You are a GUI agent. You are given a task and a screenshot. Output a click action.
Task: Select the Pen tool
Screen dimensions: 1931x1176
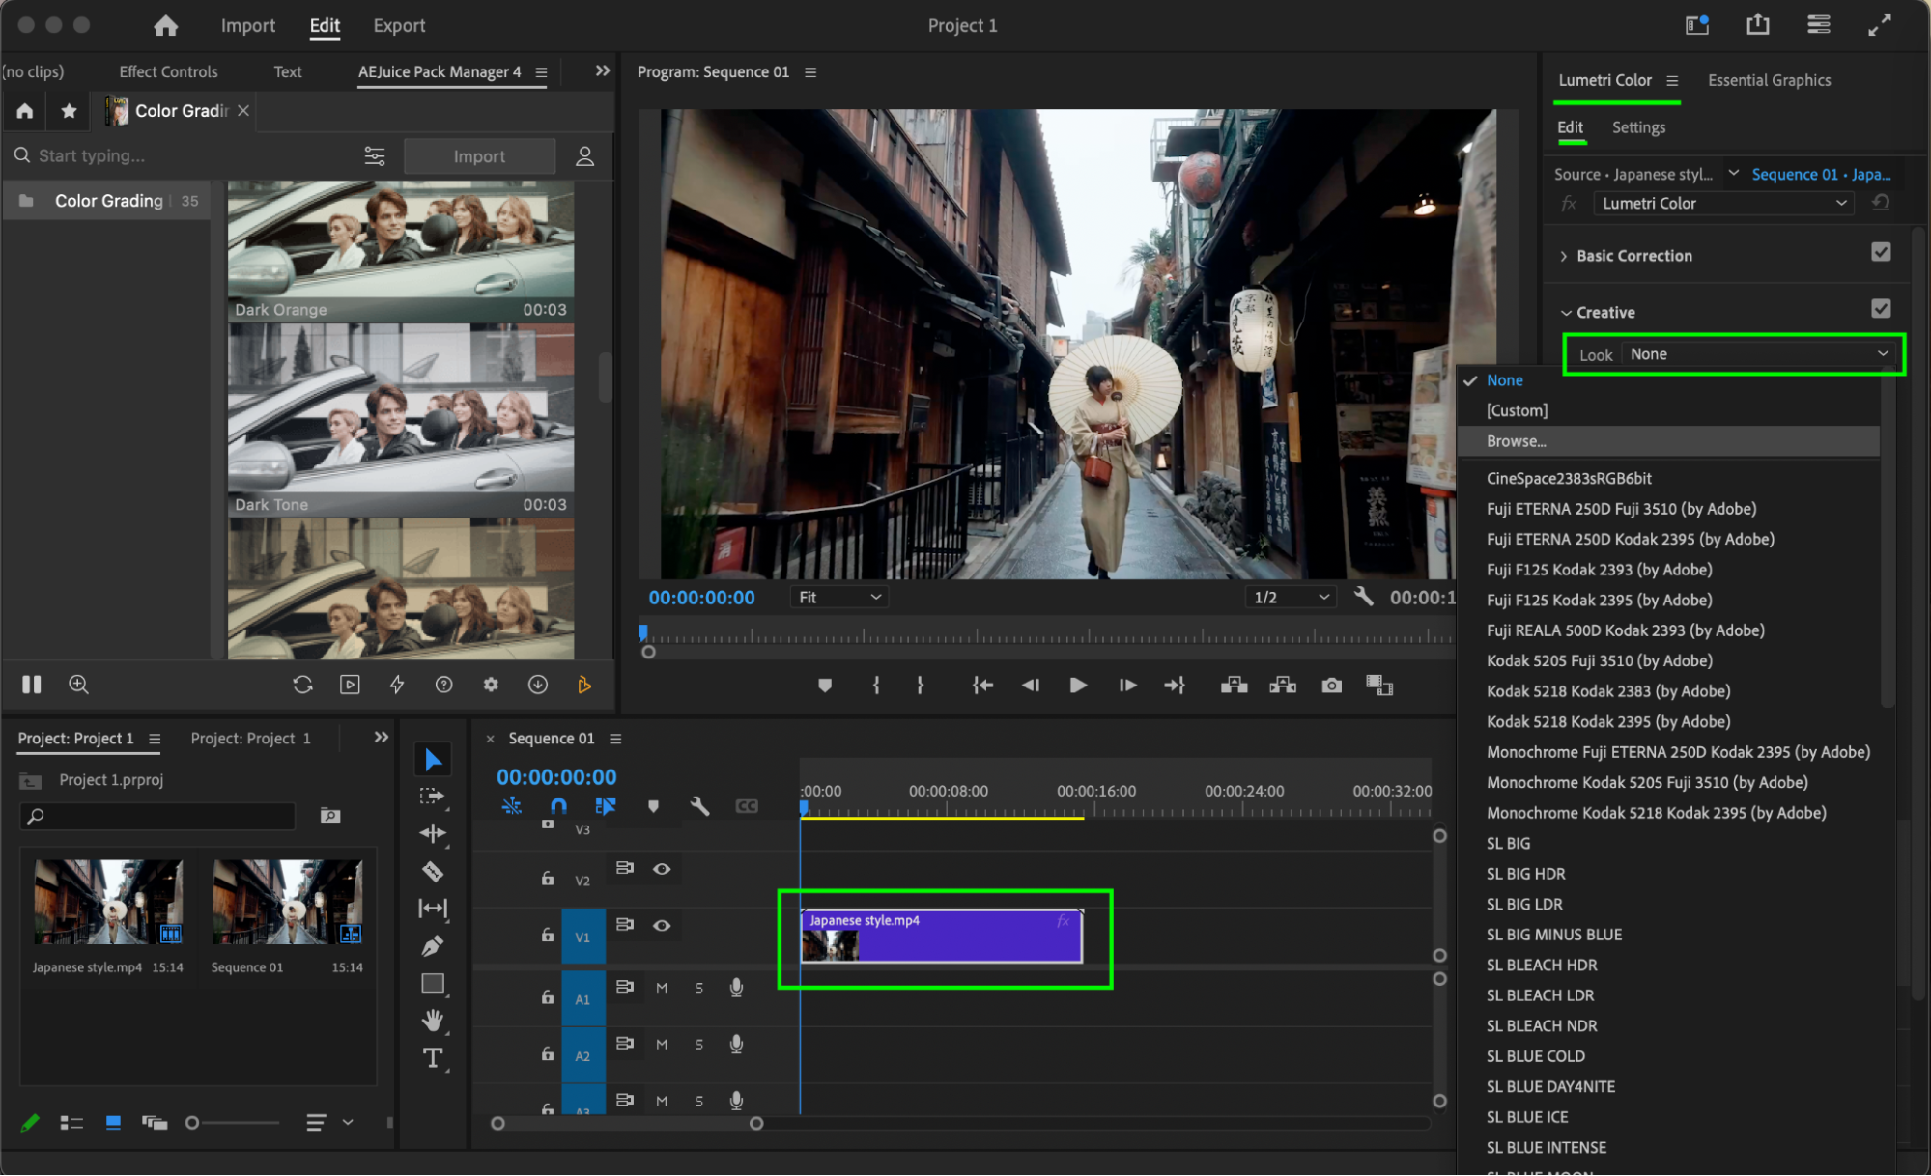(433, 946)
